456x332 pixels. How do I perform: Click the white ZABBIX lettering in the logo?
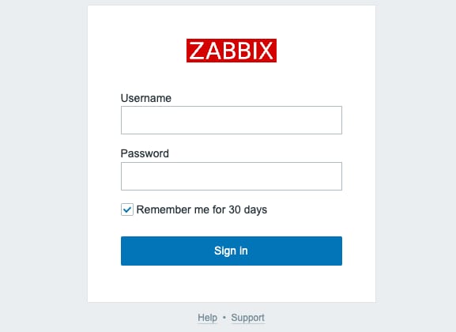(x=232, y=51)
